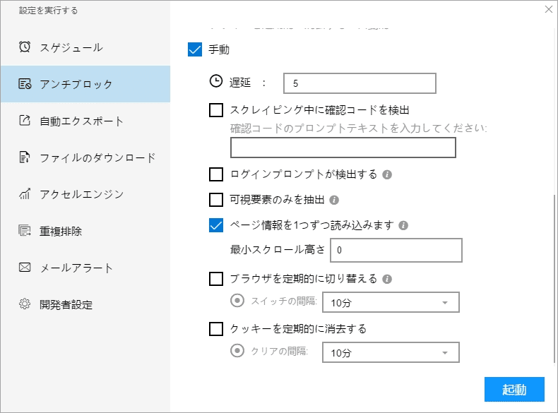Click the auto export icon in sidebar
Viewport: 558px width, 413px height.
[x=25, y=121]
